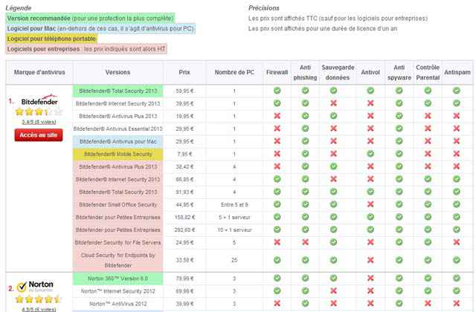Screen dimensions: 476x312
Task: Click Sauvegarde données cross for Norton Internet Security 2012
Action: coord(334,290)
